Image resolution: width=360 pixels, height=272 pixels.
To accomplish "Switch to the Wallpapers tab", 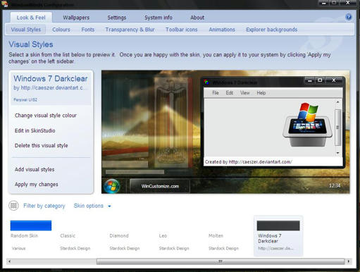I will pos(76,18).
